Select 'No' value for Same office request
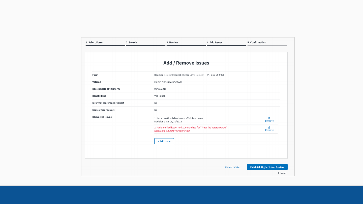The image size is (363, 204). pyautogui.click(x=156, y=110)
